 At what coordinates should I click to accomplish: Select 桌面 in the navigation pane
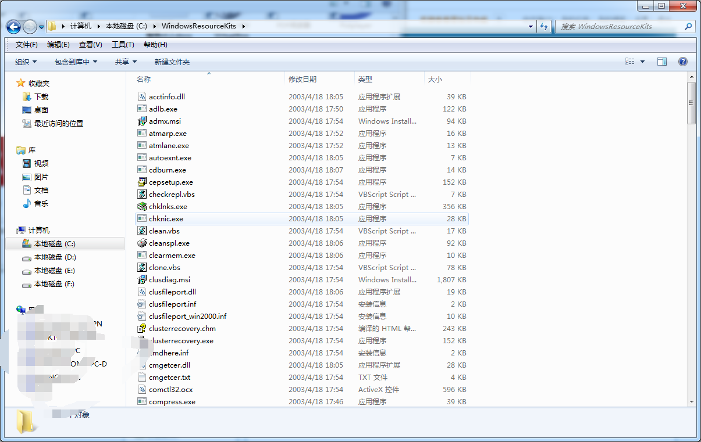tap(41, 110)
